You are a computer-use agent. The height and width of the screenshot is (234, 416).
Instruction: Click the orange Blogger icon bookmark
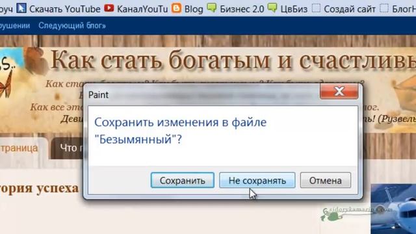(176, 8)
